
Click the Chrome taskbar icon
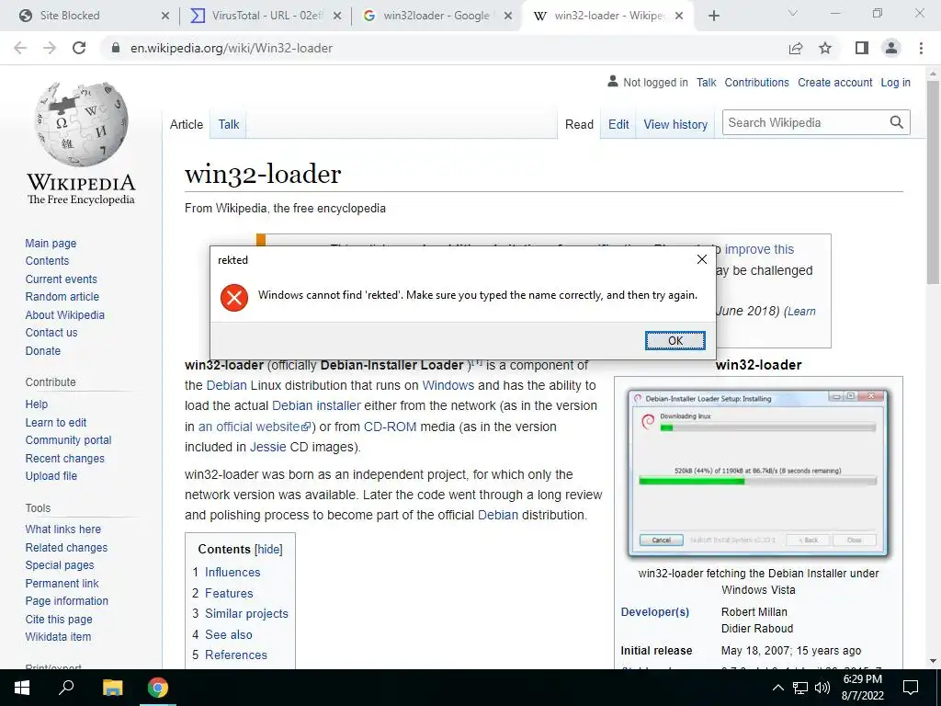(x=158, y=688)
